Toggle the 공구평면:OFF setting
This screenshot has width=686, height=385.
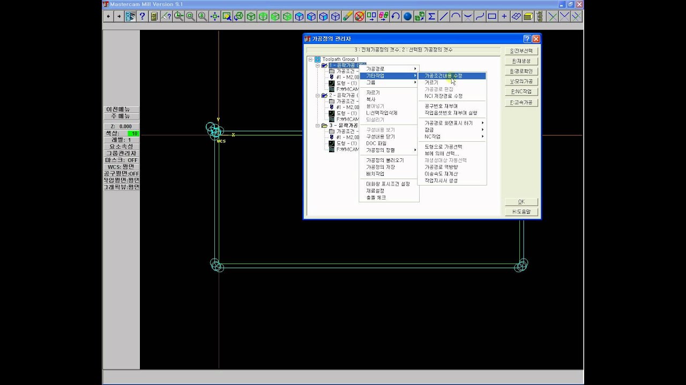click(x=122, y=173)
